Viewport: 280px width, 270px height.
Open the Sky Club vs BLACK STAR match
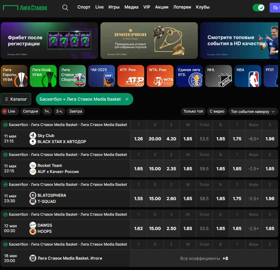(65, 139)
